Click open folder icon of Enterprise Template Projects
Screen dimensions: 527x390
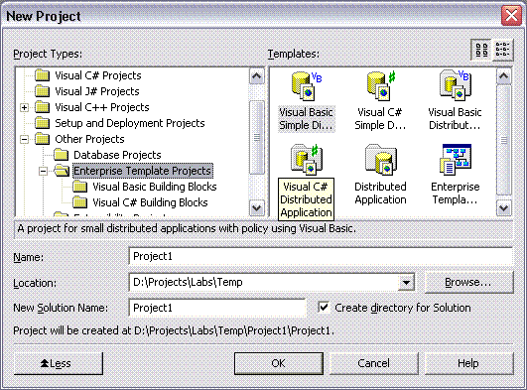(x=62, y=171)
